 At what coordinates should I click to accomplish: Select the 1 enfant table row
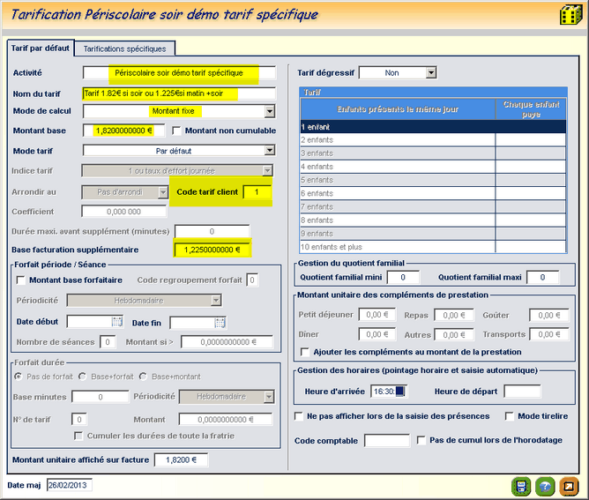point(397,126)
